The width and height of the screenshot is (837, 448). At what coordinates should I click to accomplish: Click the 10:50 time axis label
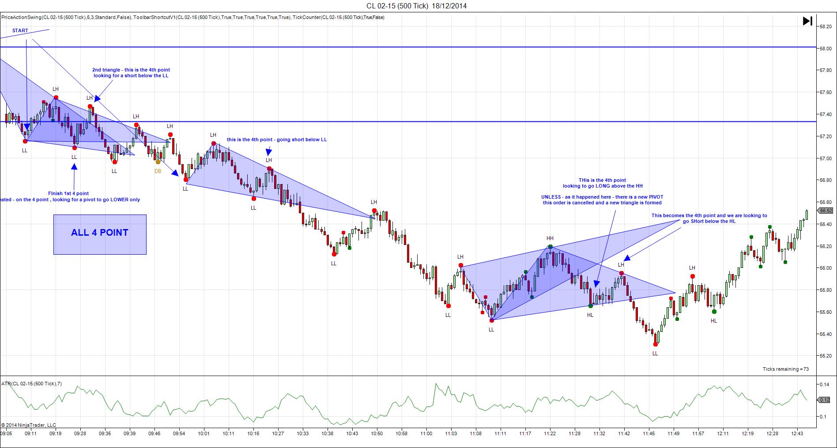[377, 434]
